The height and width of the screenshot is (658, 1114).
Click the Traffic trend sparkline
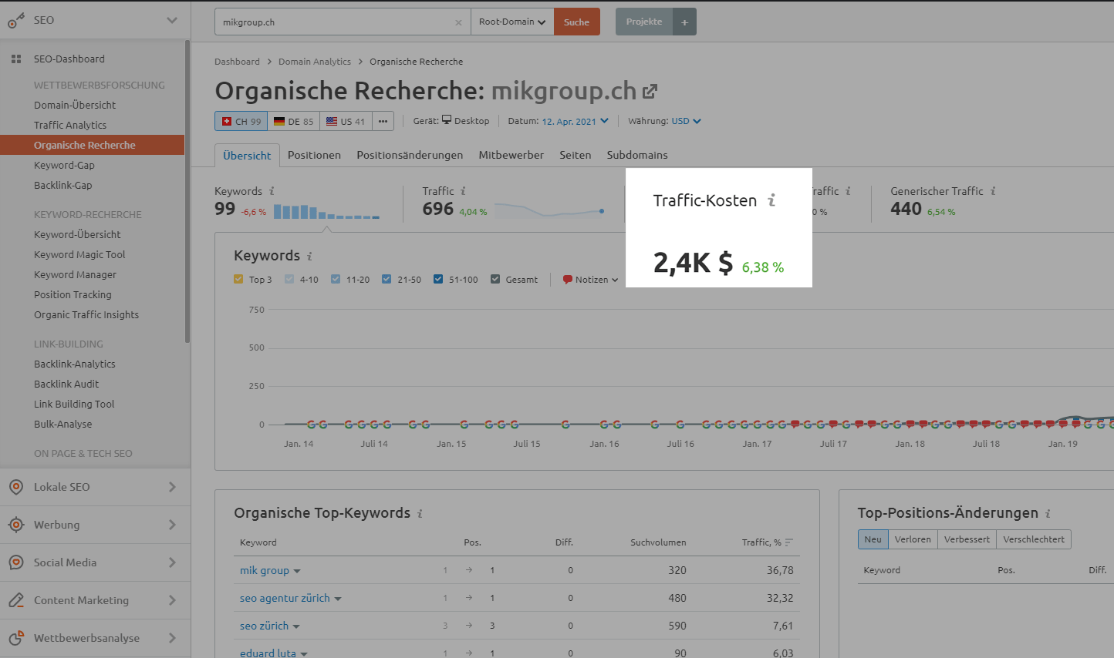coord(549,210)
